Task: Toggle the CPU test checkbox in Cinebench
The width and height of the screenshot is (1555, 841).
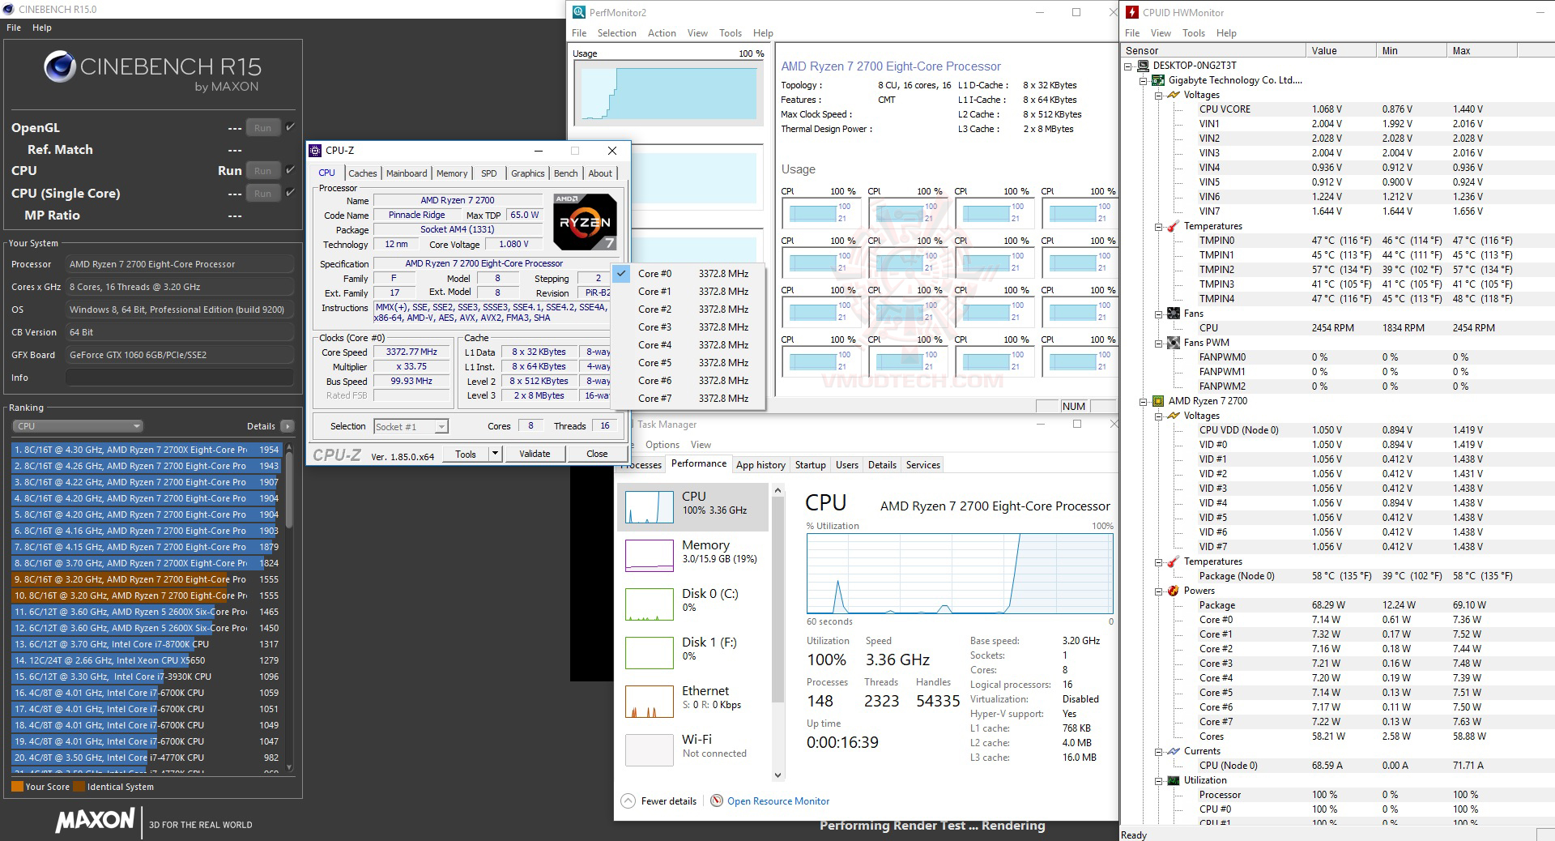Action: [289, 170]
